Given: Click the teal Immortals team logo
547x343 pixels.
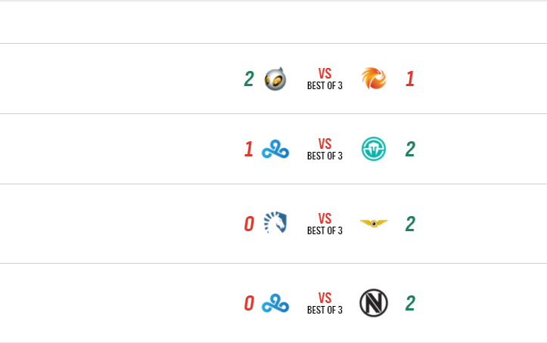Looking at the screenshot, I should click(x=373, y=150).
